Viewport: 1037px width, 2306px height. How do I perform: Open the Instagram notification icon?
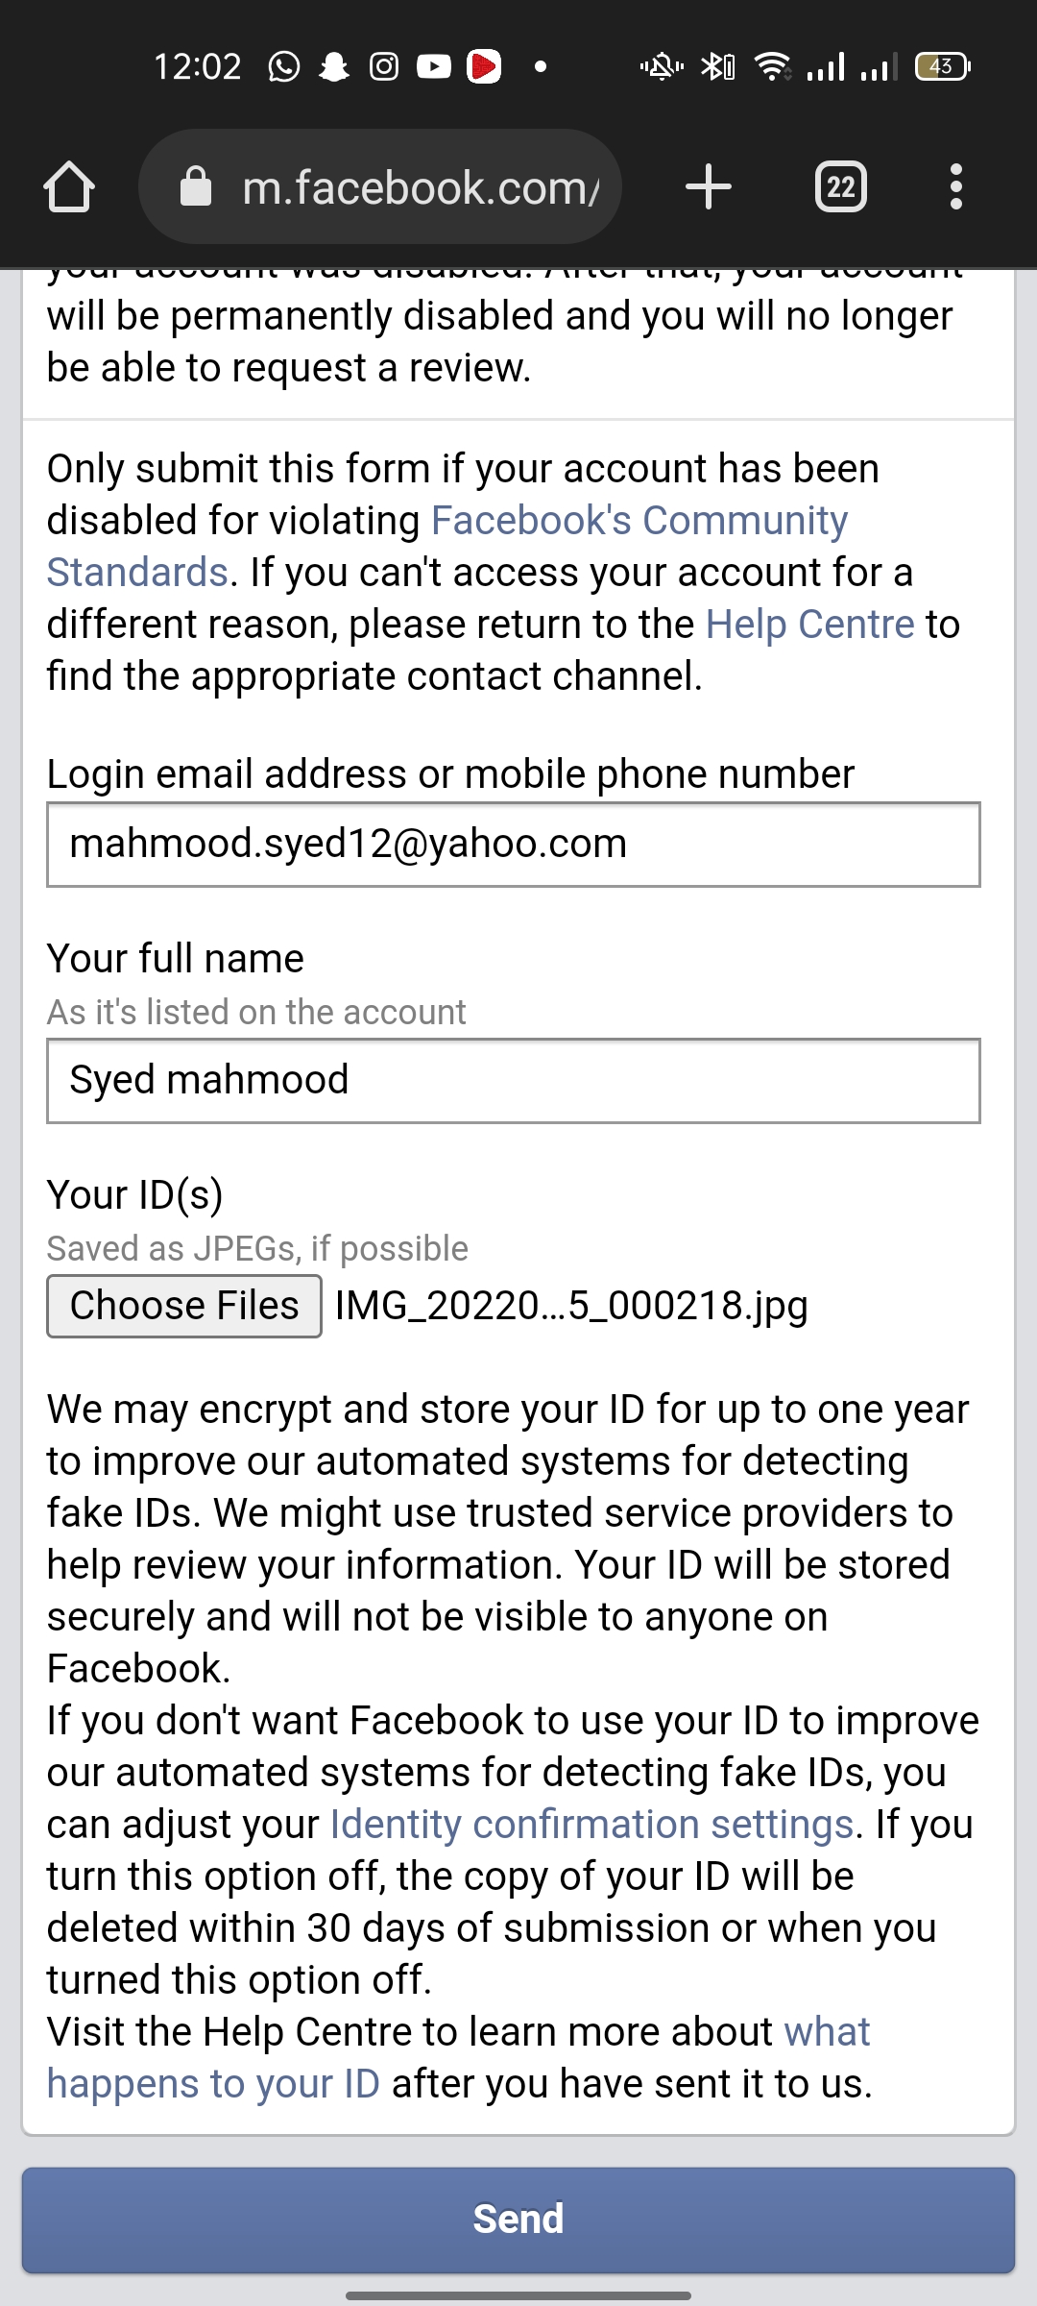pos(383,65)
